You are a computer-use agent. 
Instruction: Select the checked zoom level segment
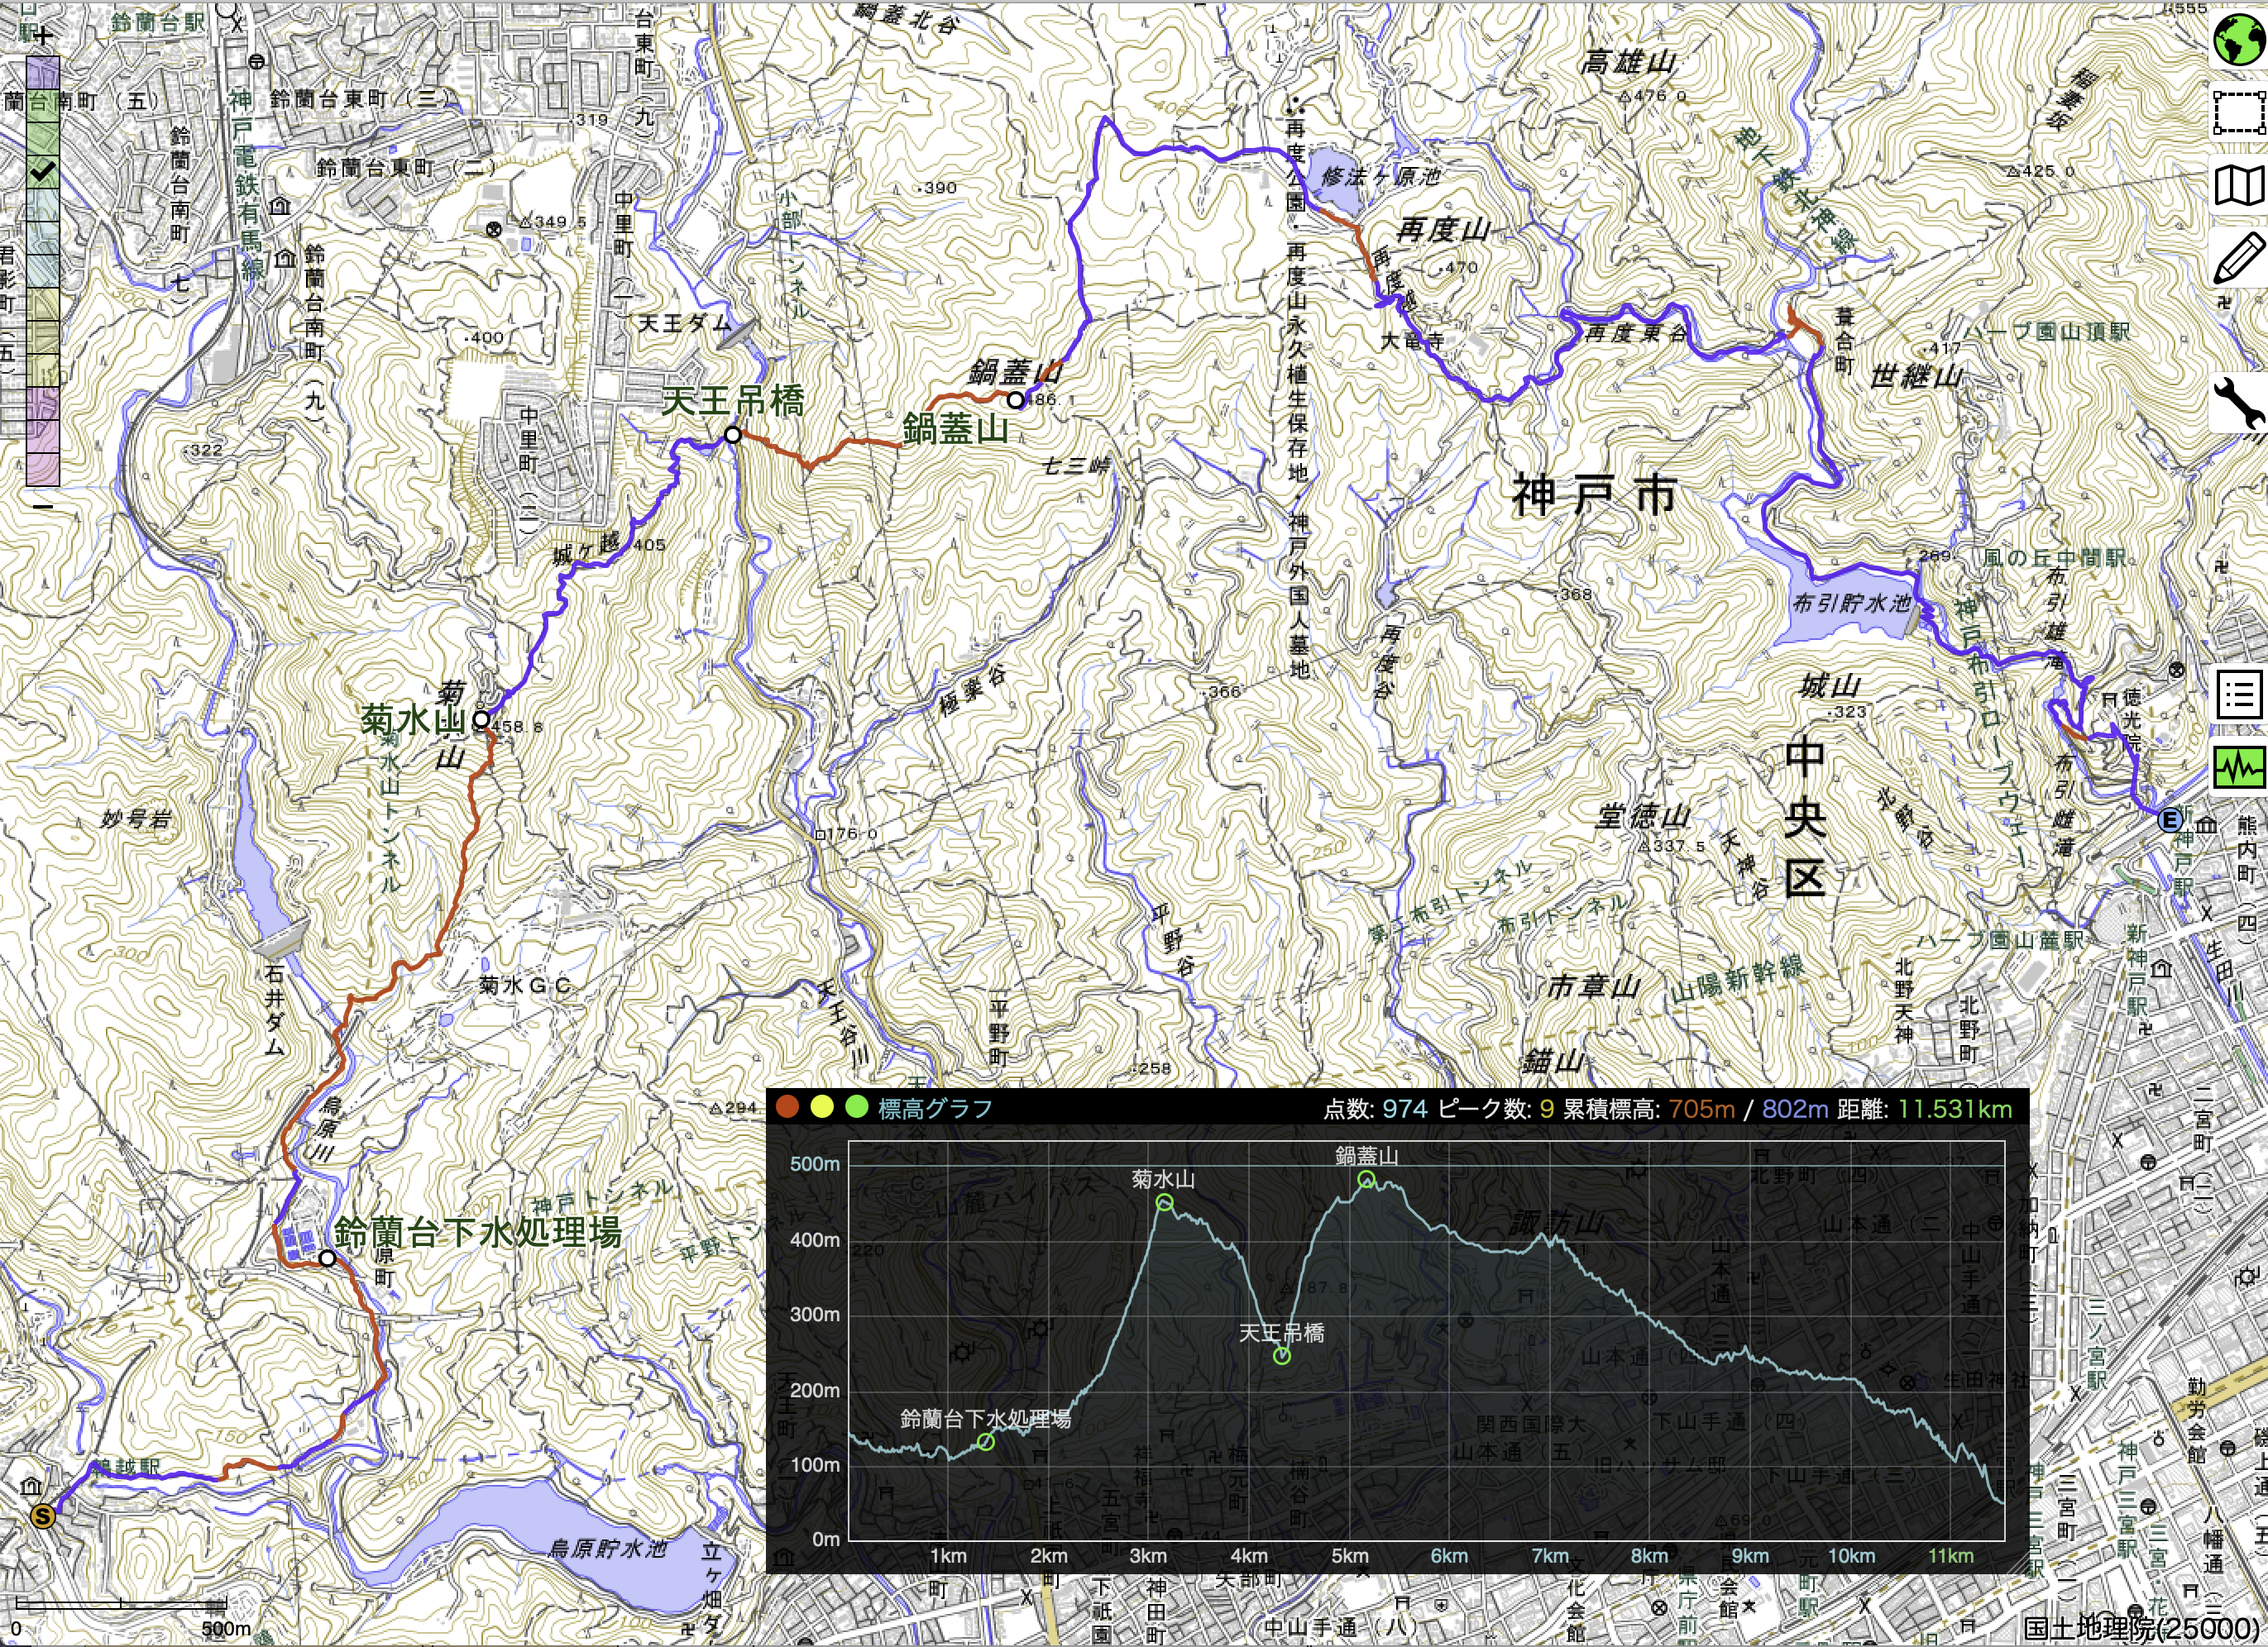42,172
